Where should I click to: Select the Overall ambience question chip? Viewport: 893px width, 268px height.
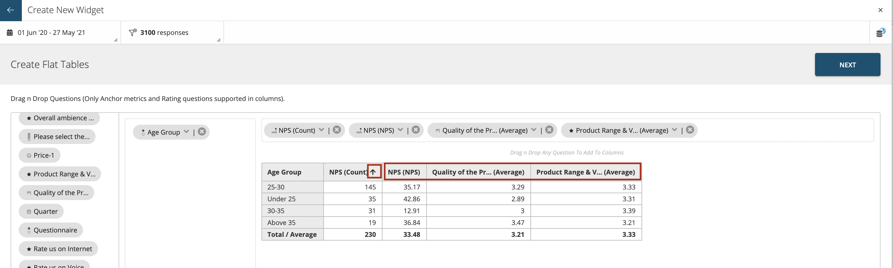pos(59,118)
